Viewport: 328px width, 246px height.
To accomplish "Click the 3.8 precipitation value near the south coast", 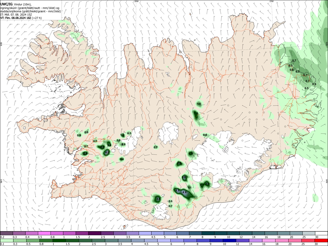I will click(158, 199).
